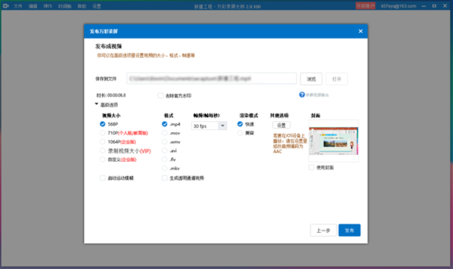Open the 操作 menu

[x=47, y=6]
